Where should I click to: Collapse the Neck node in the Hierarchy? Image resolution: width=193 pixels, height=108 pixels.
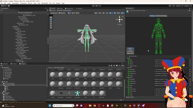(x=12, y=26)
